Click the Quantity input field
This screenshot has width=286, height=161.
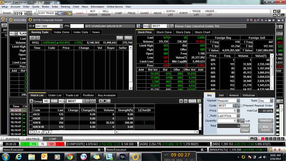[x=227, y=121]
